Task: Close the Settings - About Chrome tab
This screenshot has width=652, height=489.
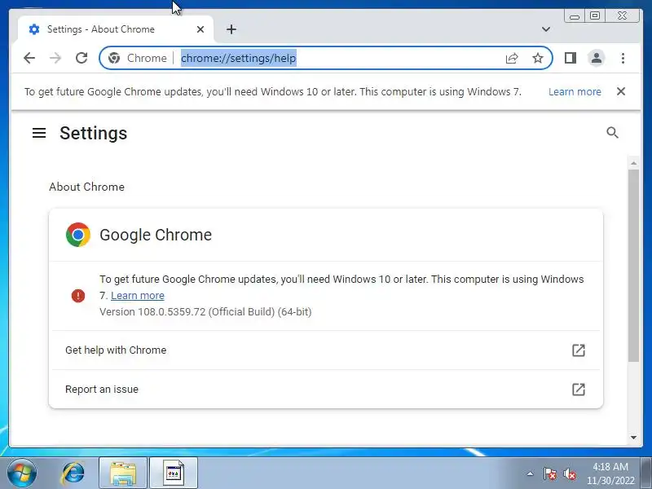Action: 200,29
